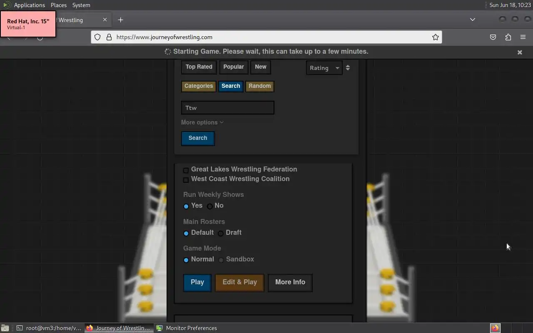Click the shield tracking protection icon
Image resolution: width=533 pixels, height=333 pixels.
(x=97, y=37)
